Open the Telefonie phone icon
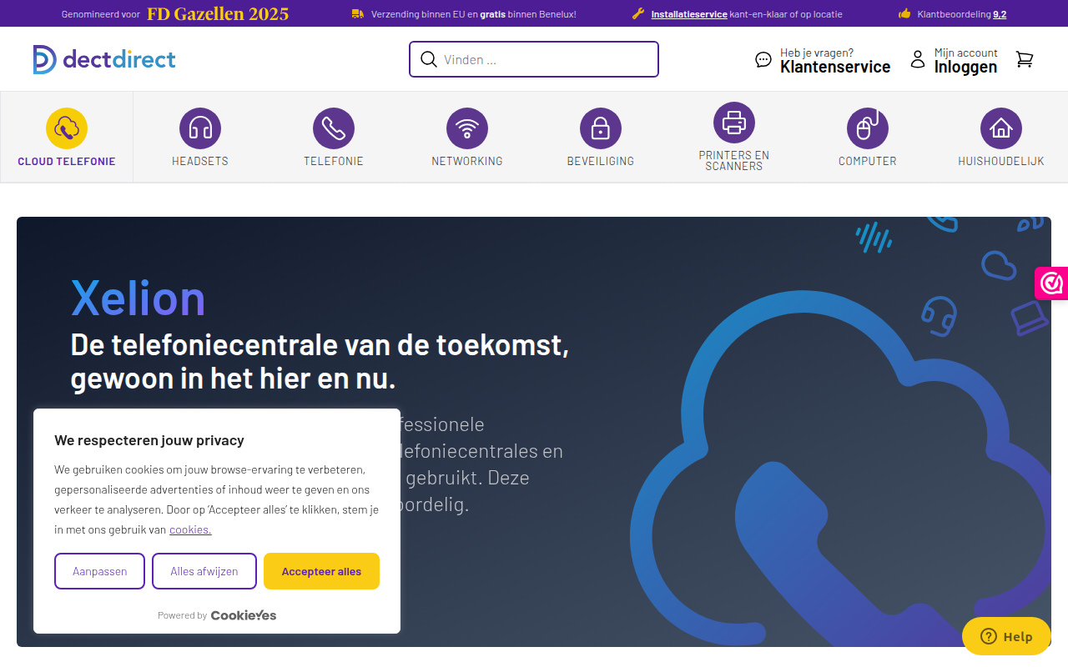 pyautogui.click(x=334, y=128)
